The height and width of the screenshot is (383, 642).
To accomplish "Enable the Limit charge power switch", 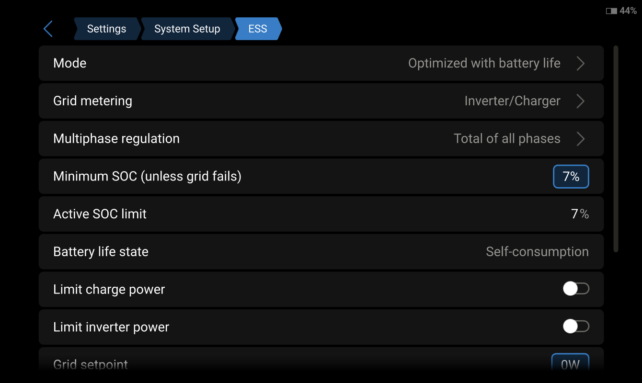I will tap(575, 289).
